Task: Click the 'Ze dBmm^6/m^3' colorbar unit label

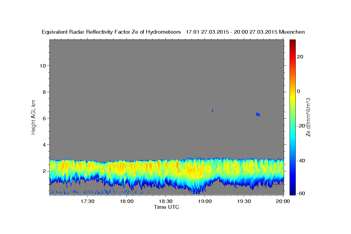Action: (308, 117)
